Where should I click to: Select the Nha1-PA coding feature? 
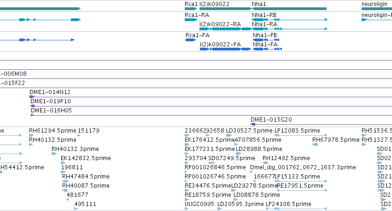(x=267, y=49)
